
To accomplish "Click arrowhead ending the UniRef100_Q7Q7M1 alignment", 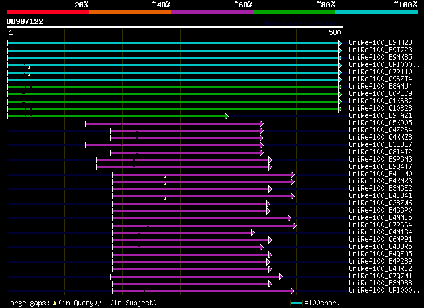I will tap(281, 277).
